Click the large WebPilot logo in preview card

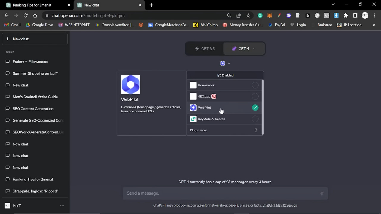click(x=130, y=85)
